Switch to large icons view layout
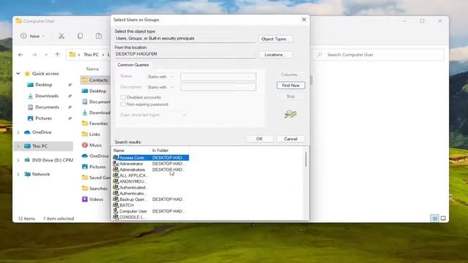468x263 pixels. point(443,218)
